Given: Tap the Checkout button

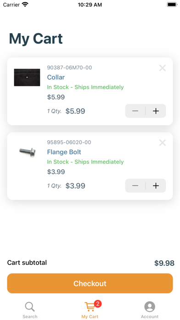Looking at the screenshot, I should tap(90, 283).
